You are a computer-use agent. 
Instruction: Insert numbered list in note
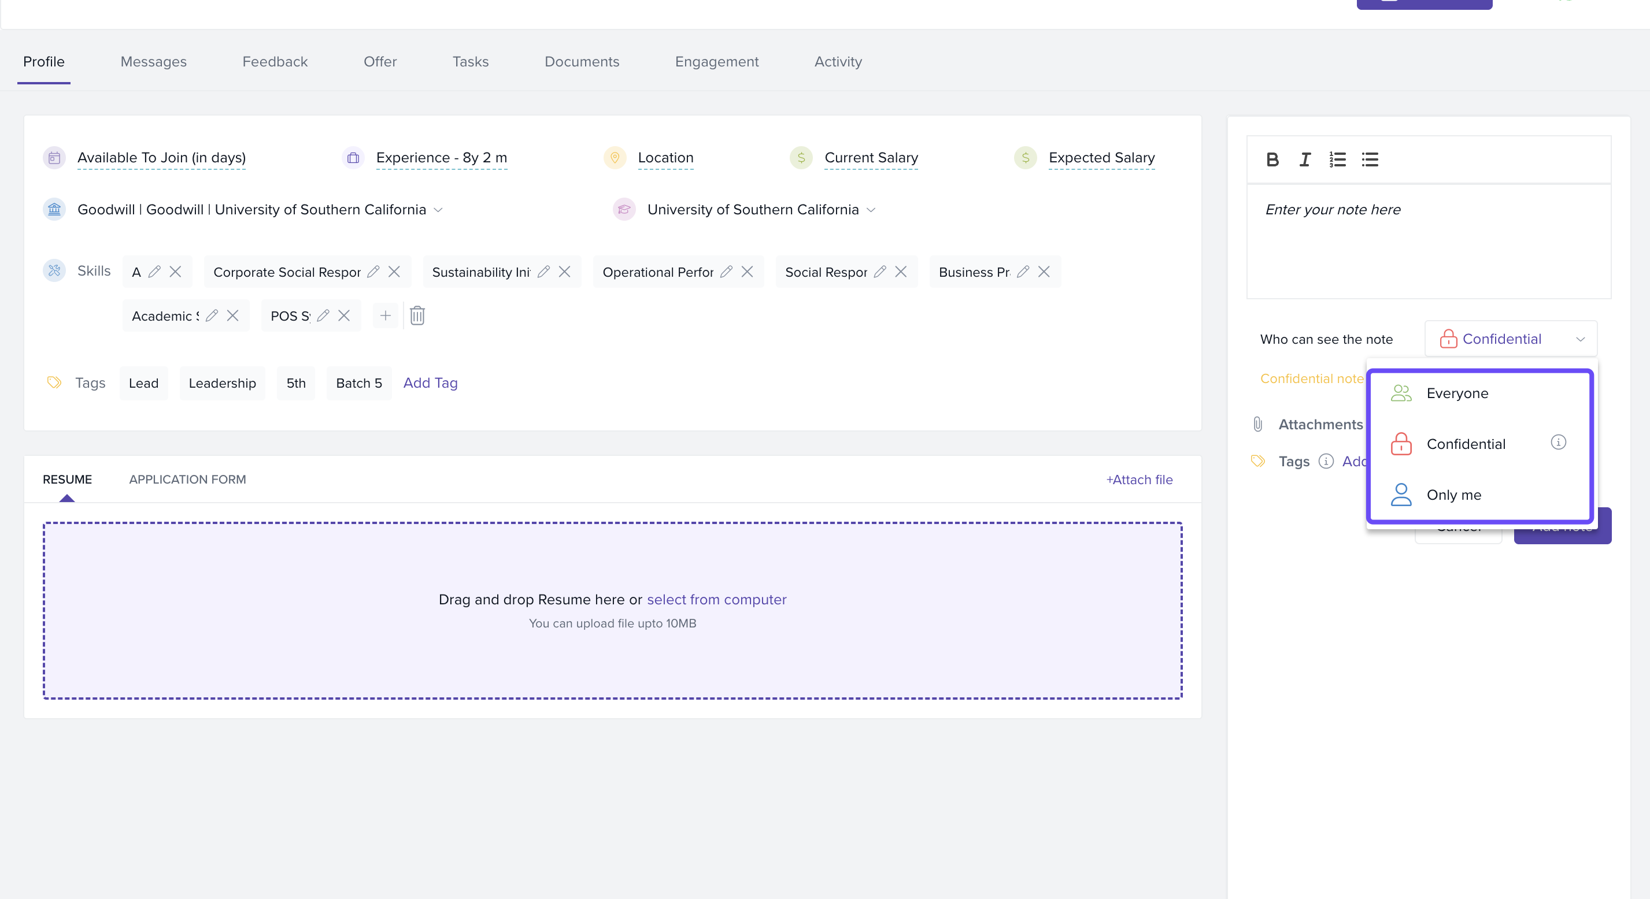pyautogui.click(x=1337, y=159)
